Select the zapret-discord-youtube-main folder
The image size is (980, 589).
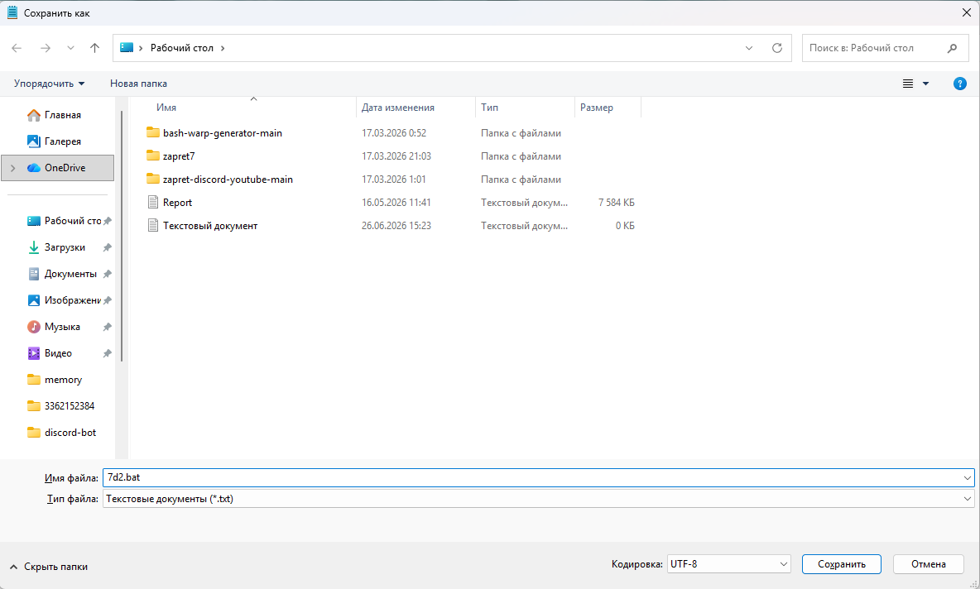(228, 180)
